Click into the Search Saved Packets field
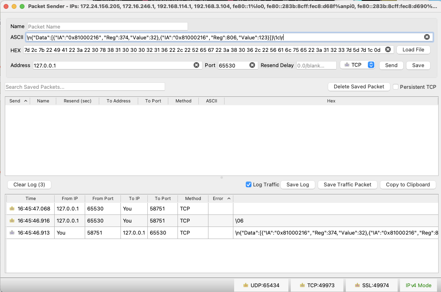 click(85, 87)
